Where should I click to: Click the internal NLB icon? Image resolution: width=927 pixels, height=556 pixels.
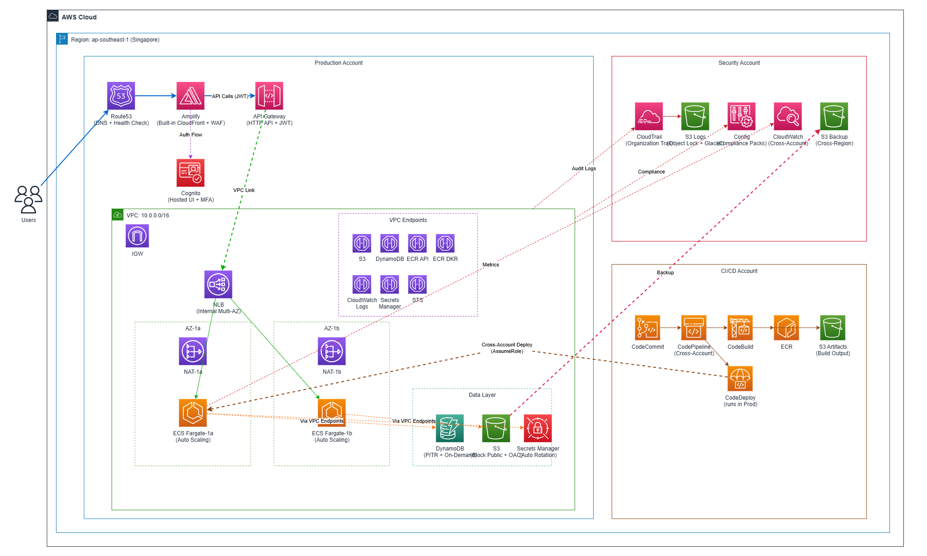coord(218,284)
